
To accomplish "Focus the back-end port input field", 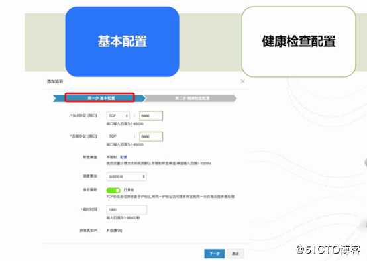I will (151, 136).
